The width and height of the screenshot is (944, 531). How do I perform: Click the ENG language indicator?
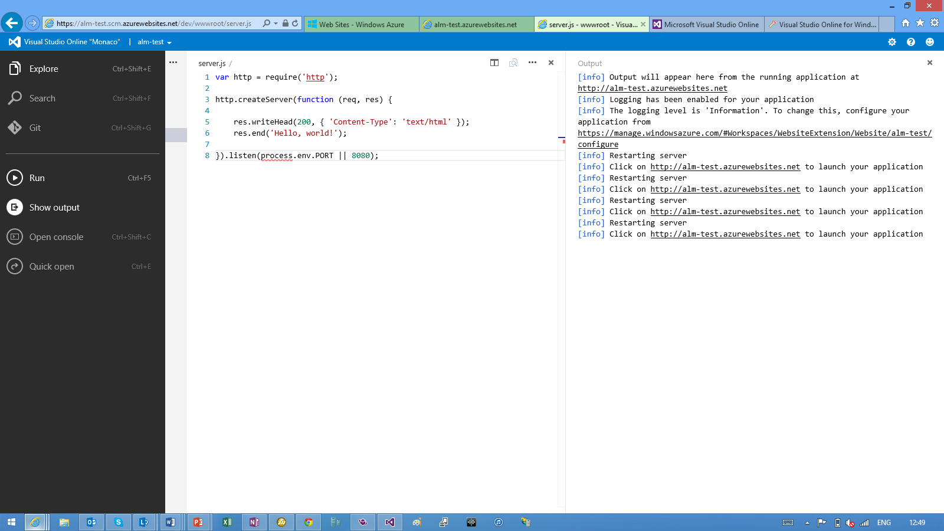884,523
